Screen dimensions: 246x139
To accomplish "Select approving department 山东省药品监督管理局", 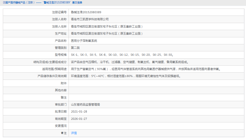I will click(x=85, y=105).
